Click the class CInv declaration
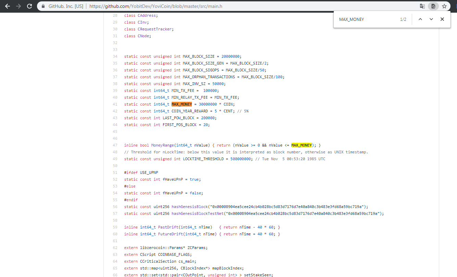The image size is (457, 277). point(137,22)
